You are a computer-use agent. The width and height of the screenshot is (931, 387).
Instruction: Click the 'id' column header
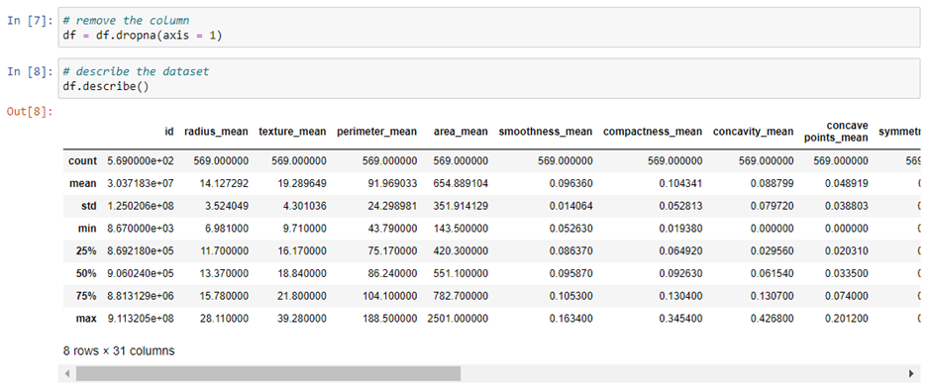169,132
